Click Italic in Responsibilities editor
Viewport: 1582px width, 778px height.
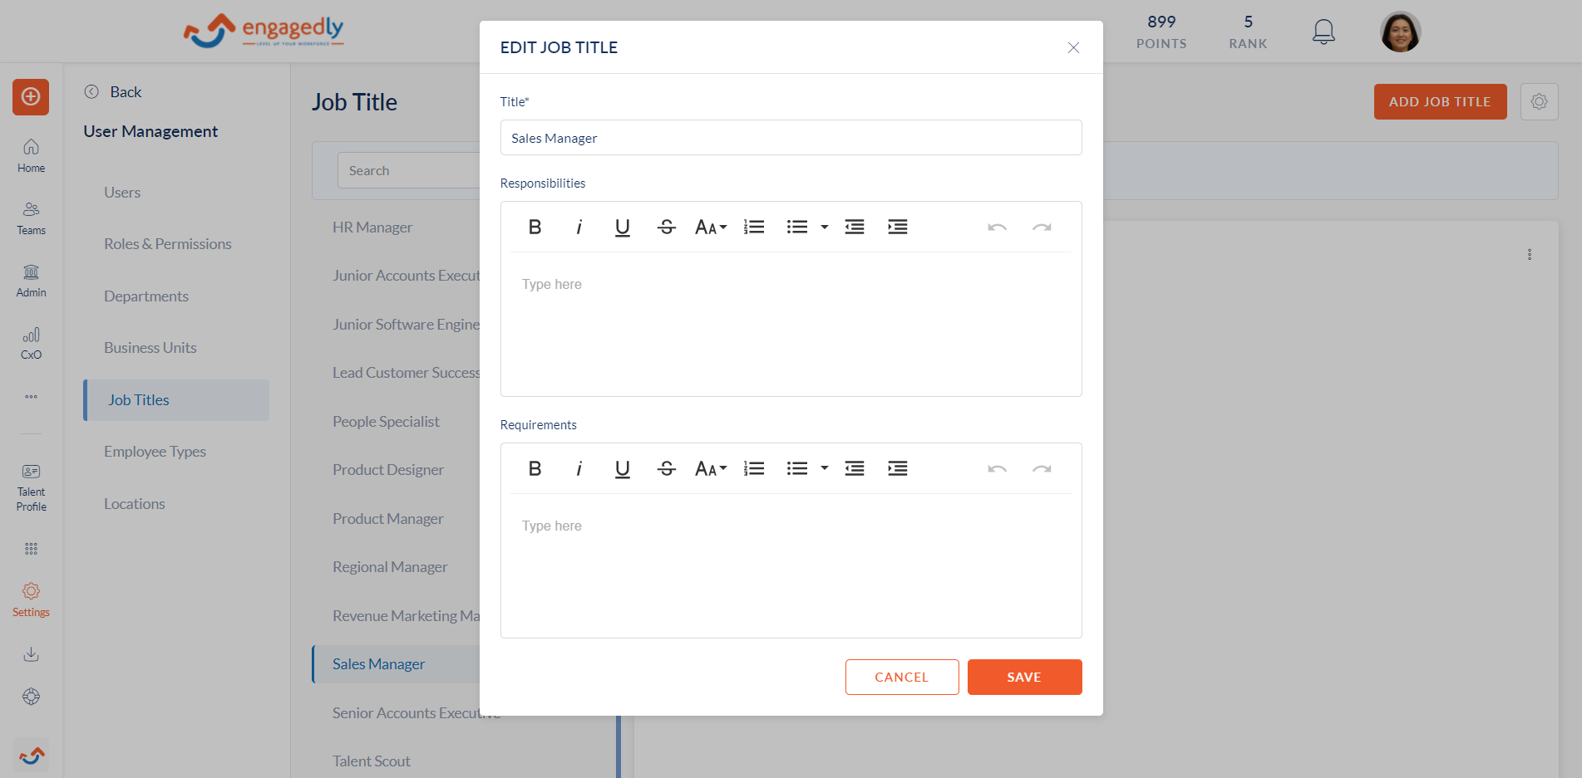[x=579, y=227]
